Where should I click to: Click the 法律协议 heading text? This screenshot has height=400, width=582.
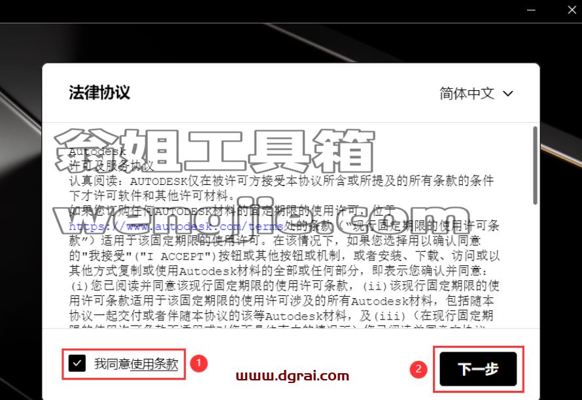(99, 92)
